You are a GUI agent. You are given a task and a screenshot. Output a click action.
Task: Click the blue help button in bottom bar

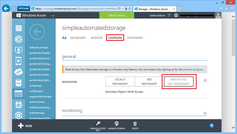[212, 126]
